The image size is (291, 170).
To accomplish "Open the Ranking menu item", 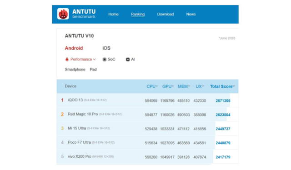I will 138,14.
